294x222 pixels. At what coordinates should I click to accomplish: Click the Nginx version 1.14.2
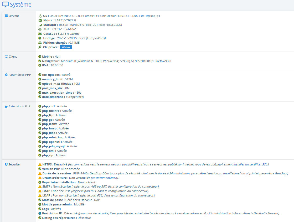pyautogui.click(x=59, y=20)
